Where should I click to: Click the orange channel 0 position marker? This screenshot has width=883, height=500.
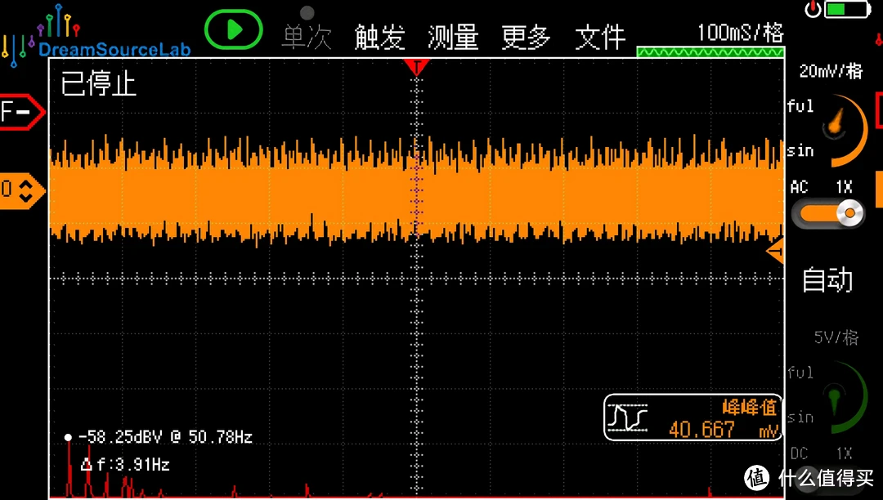click(x=22, y=190)
